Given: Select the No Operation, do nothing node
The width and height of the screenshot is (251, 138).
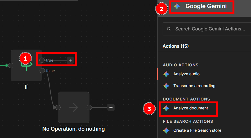Looking at the screenshot, I should pyautogui.click(x=74, y=107).
